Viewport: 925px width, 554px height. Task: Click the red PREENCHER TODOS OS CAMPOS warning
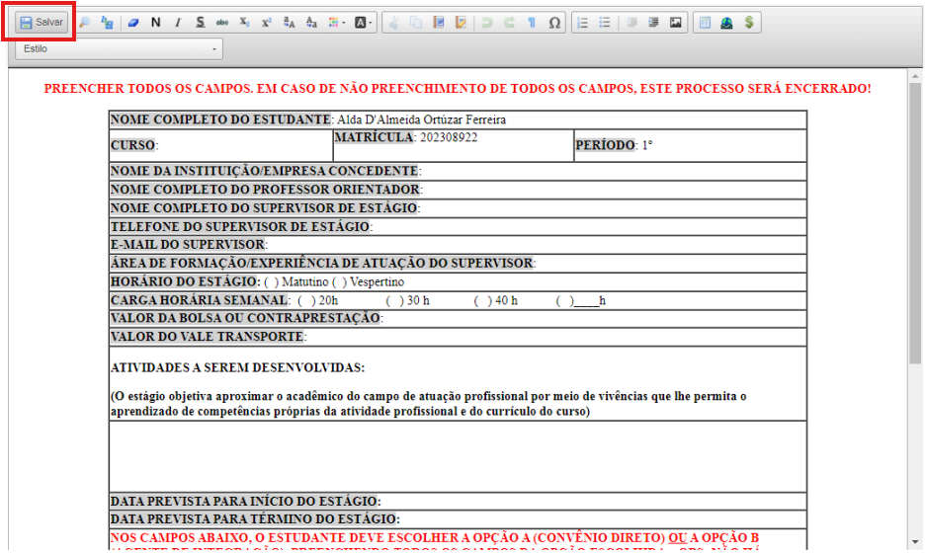pyautogui.click(x=458, y=89)
